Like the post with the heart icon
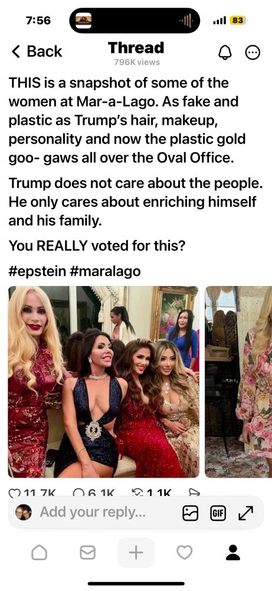 (x=14, y=493)
